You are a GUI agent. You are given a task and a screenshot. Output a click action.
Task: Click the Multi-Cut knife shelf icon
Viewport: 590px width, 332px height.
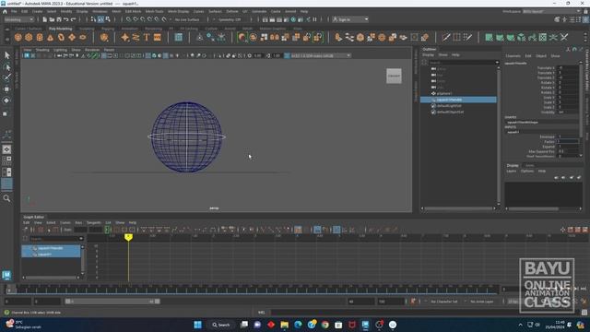click(x=446, y=37)
